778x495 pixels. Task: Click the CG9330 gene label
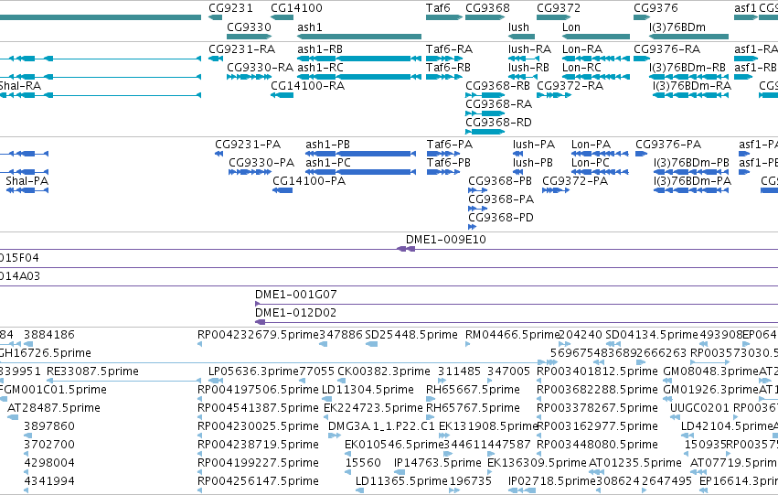(x=249, y=27)
